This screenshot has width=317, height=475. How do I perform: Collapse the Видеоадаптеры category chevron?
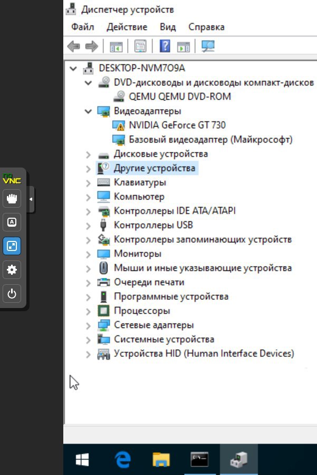88,111
